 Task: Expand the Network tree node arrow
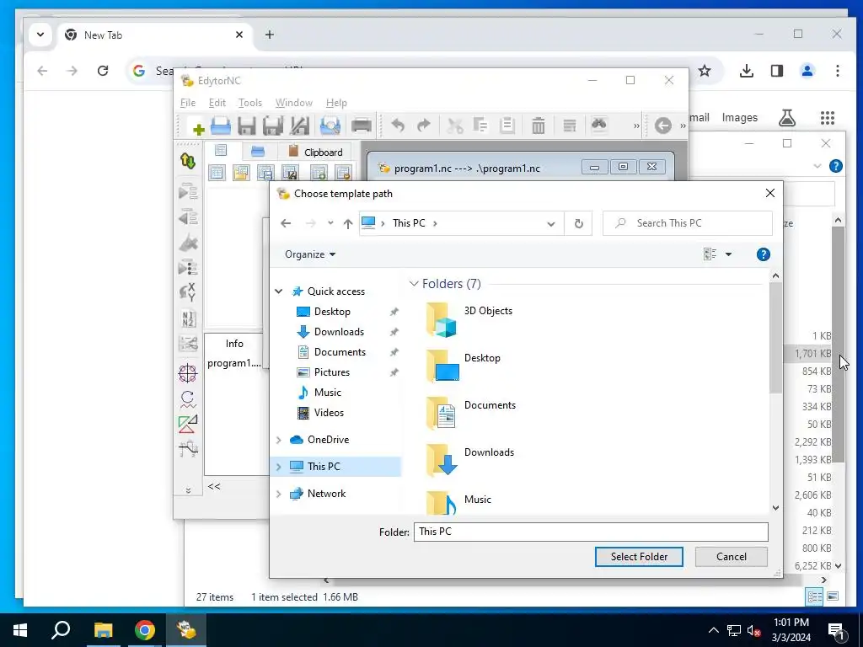pyautogui.click(x=278, y=494)
